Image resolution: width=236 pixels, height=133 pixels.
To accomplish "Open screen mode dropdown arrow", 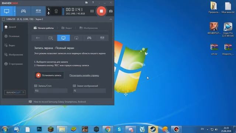I will pos(14,11).
